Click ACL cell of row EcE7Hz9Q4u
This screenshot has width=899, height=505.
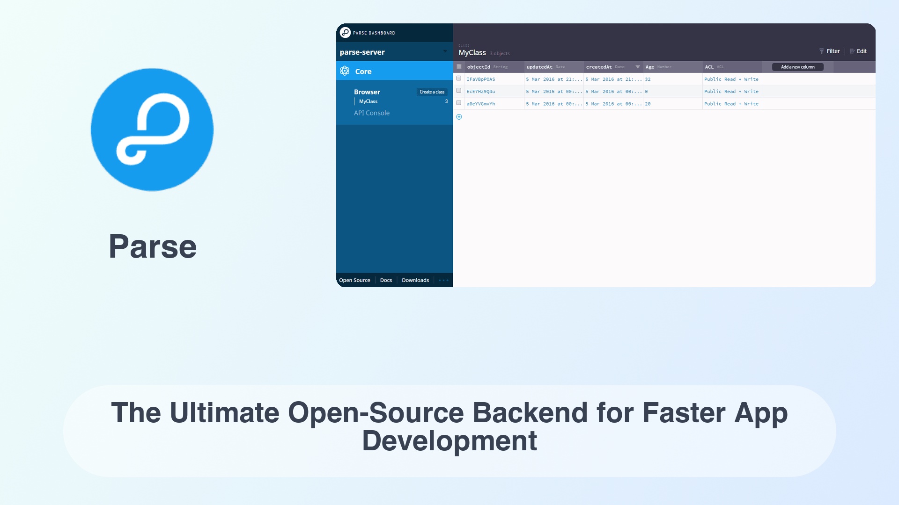(x=732, y=91)
